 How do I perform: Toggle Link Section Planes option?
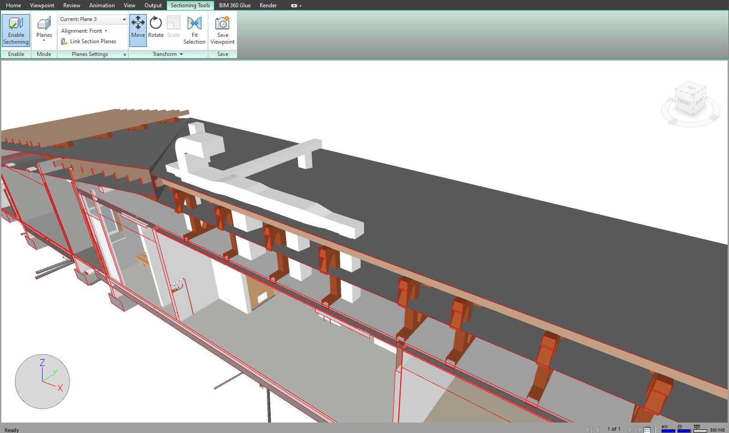89,41
